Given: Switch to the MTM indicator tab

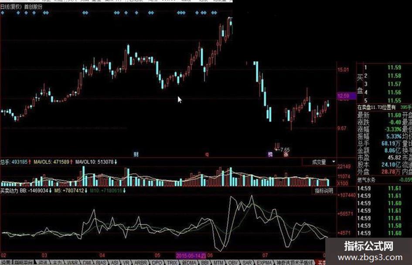Looking at the screenshot, I should 218,262.
